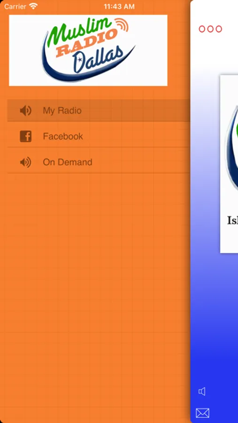Tap the speaker icon beside On Demand

pos(26,162)
